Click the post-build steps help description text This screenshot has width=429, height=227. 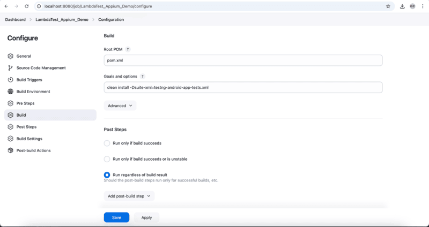coord(161,180)
